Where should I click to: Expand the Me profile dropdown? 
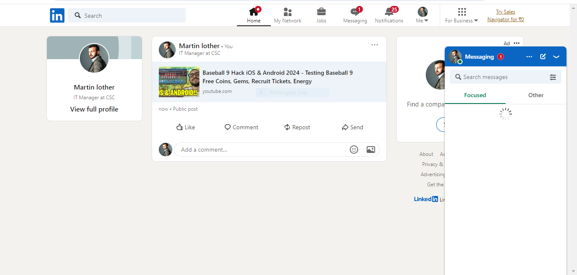click(x=422, y=16)
